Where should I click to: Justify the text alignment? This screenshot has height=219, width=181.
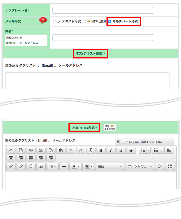[31, 158]
